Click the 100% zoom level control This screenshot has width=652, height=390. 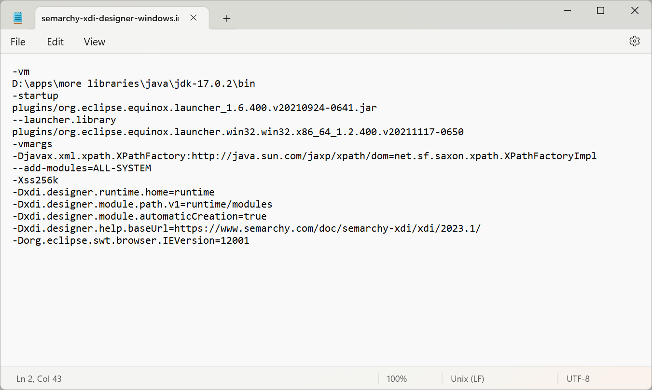(396, 378)
